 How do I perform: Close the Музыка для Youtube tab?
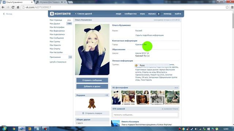pos(65,2)
